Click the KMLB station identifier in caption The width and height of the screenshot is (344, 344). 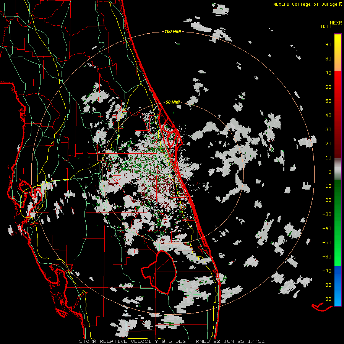click(203, 341)
